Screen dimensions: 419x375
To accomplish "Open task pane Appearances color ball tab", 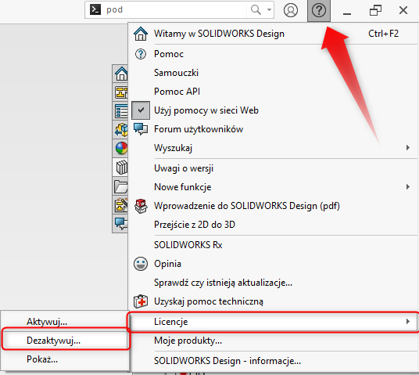I will click(x=120, y=148).
